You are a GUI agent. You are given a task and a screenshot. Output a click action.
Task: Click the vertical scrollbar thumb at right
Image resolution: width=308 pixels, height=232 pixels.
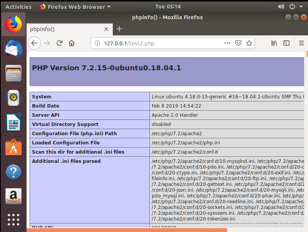307,54
